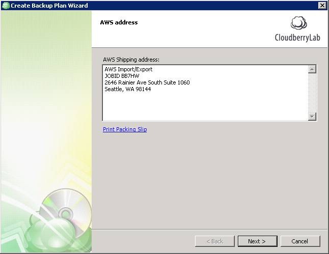Click the wizard title bar app icon
Screen dimensions: 329x254
click(6, 6)
